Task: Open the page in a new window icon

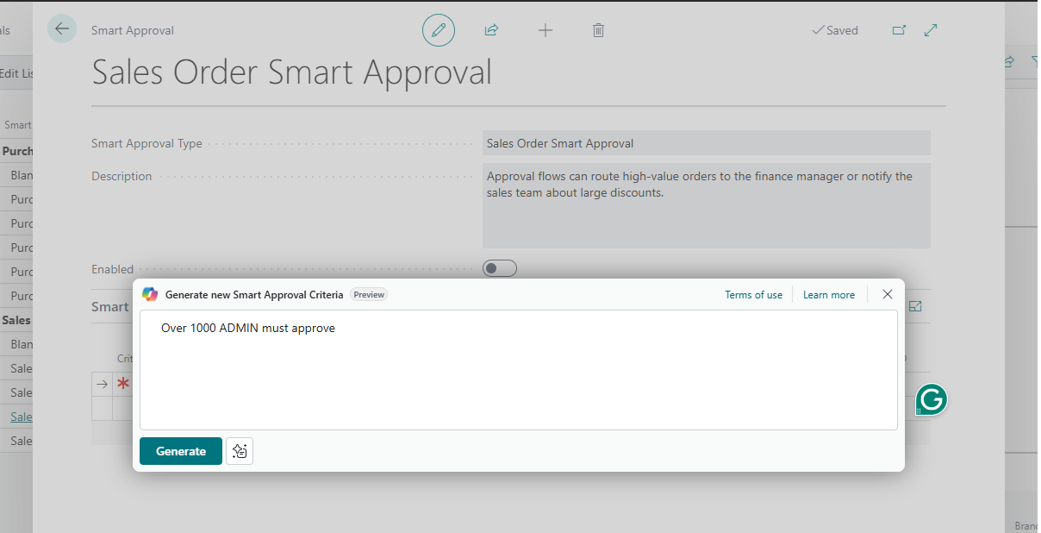Action: pyautogui.click(x=899, y=29)
